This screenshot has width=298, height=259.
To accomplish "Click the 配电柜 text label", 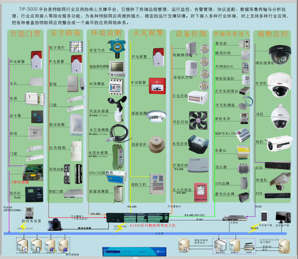I will pyautogui.click(x=221, y=44).
